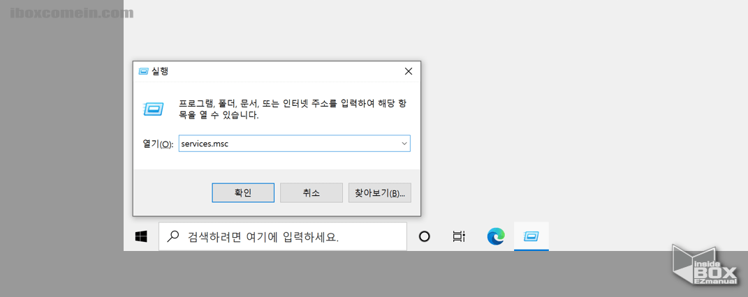Expand the 열기 combo box dropdown arrow

[x=404, y=143]
